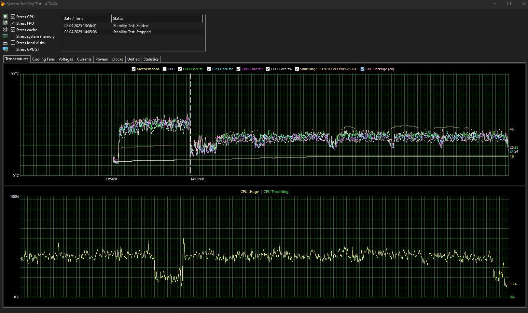Close the System Stability Test window
This screenshot has width=528, height=313.
point(524,4)
